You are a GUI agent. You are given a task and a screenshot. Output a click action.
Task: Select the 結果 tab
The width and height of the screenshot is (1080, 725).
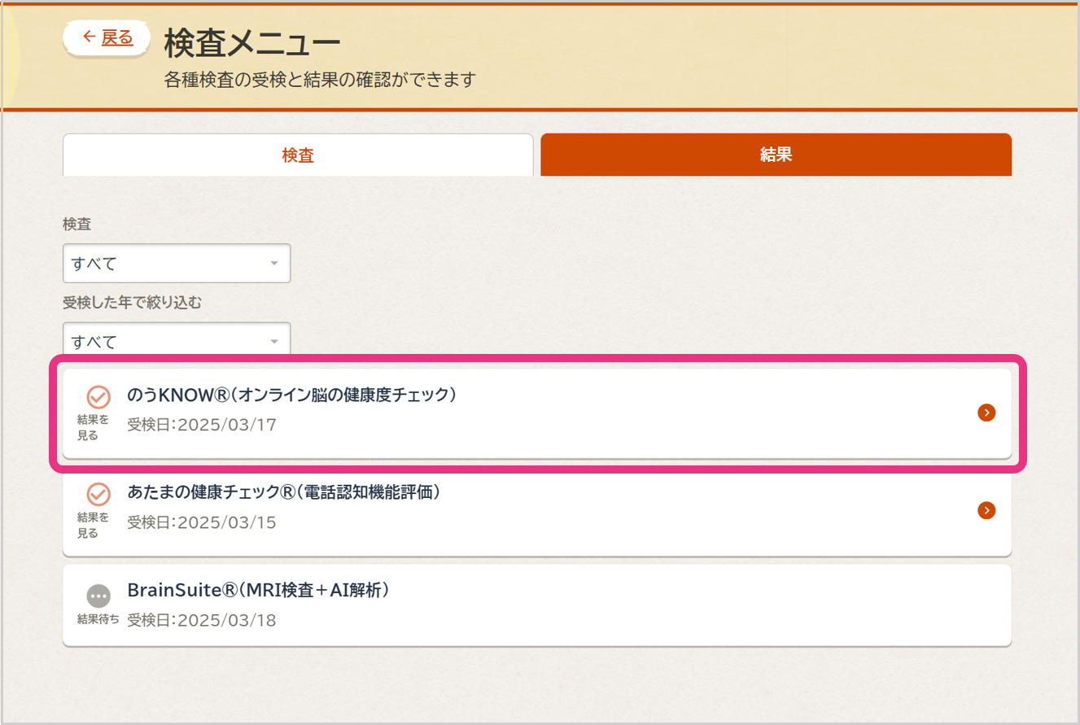click(x=776, y=155)
